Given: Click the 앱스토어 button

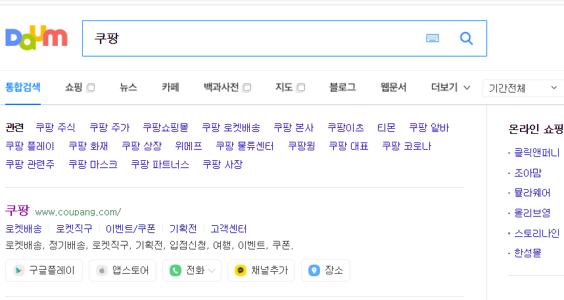Looking at the screenshot, I should [x=123, y=270].
